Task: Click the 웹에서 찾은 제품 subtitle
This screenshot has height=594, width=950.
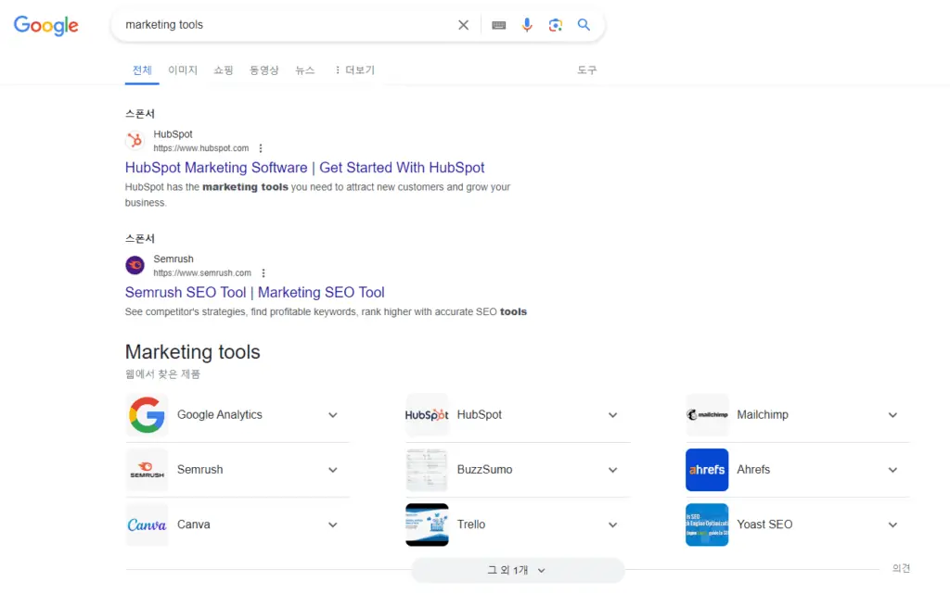Action: [162, 374]
